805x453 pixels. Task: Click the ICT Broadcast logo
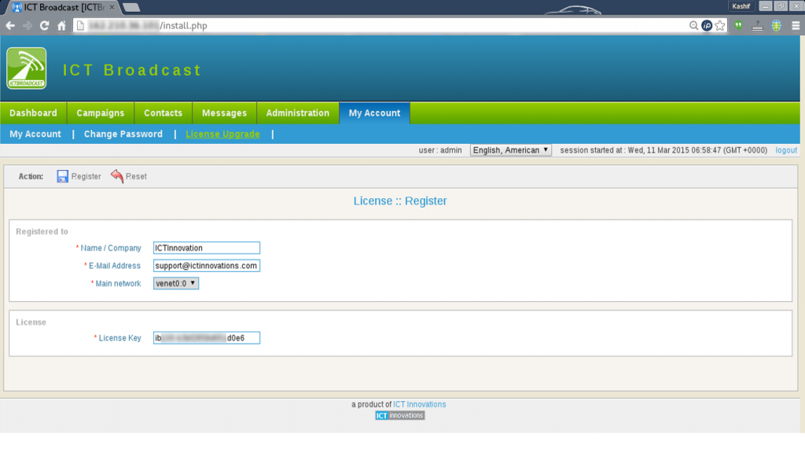pos(27,68)
